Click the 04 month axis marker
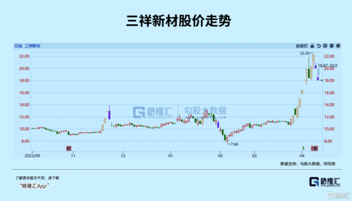The image size is (352, 201). (302, 155)
